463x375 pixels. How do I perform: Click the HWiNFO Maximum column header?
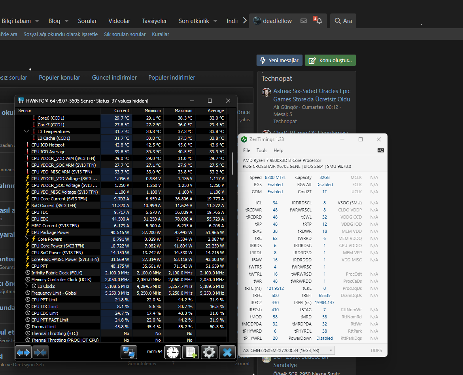179,110
